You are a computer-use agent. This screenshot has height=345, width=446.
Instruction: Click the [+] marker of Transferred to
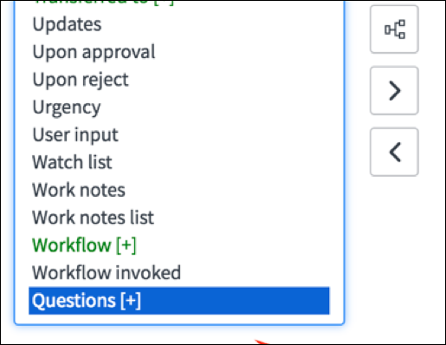(164, 3)
